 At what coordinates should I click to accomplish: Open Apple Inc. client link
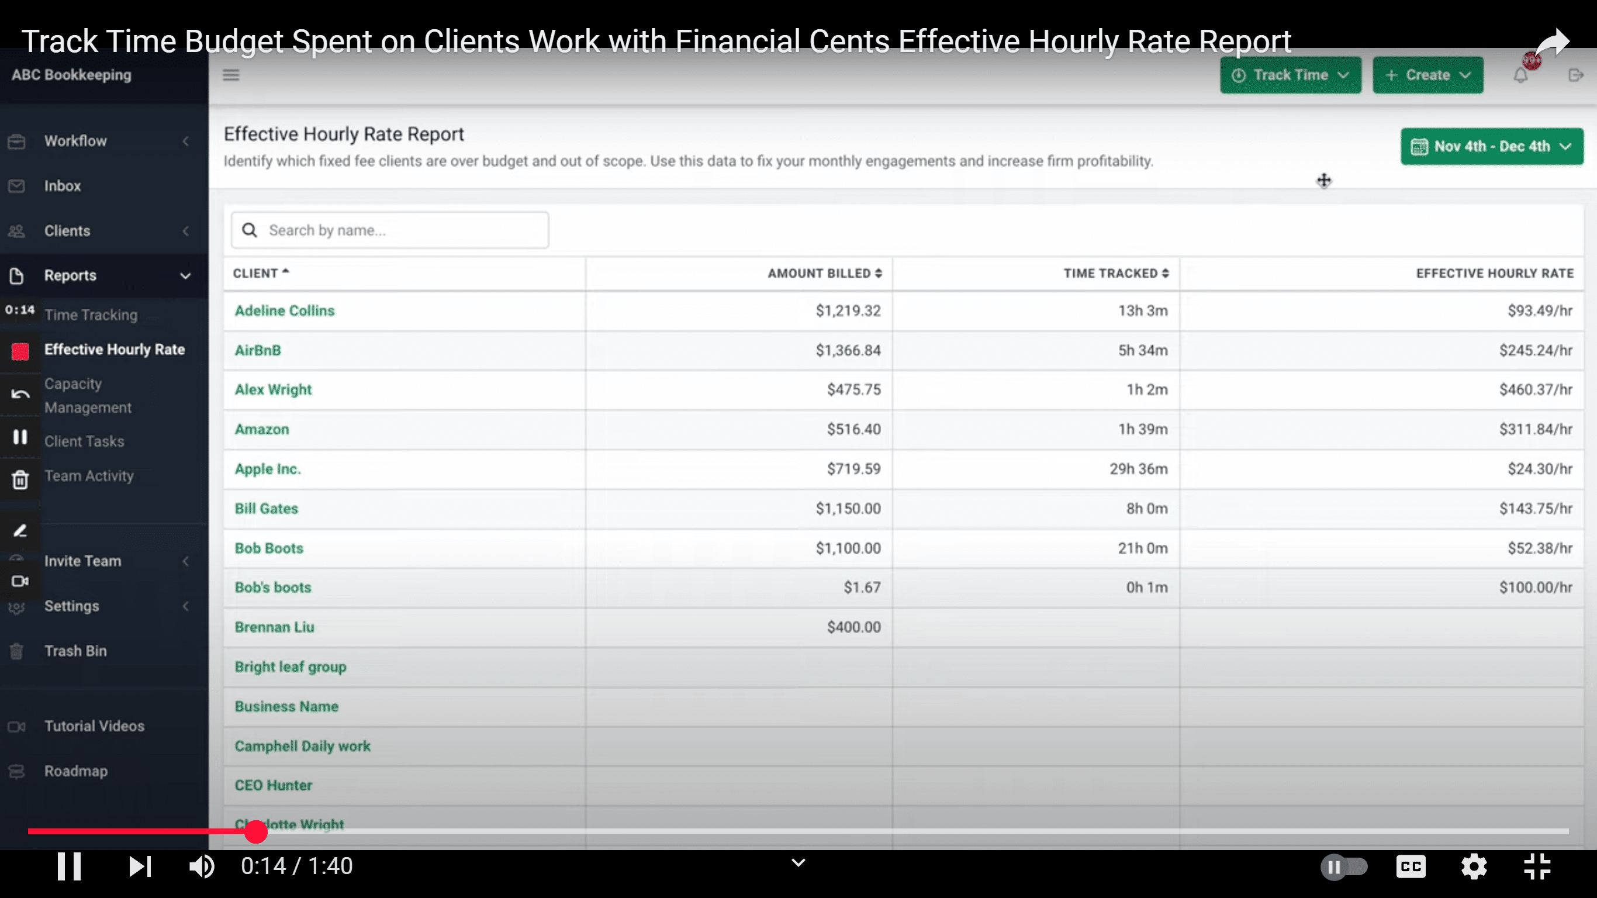click(x=267, y=469)
